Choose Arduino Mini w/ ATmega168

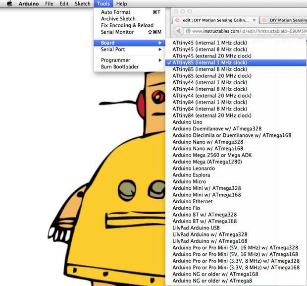click(236, 195)
